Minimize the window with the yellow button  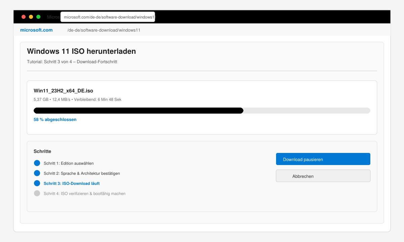pos(31,17)
